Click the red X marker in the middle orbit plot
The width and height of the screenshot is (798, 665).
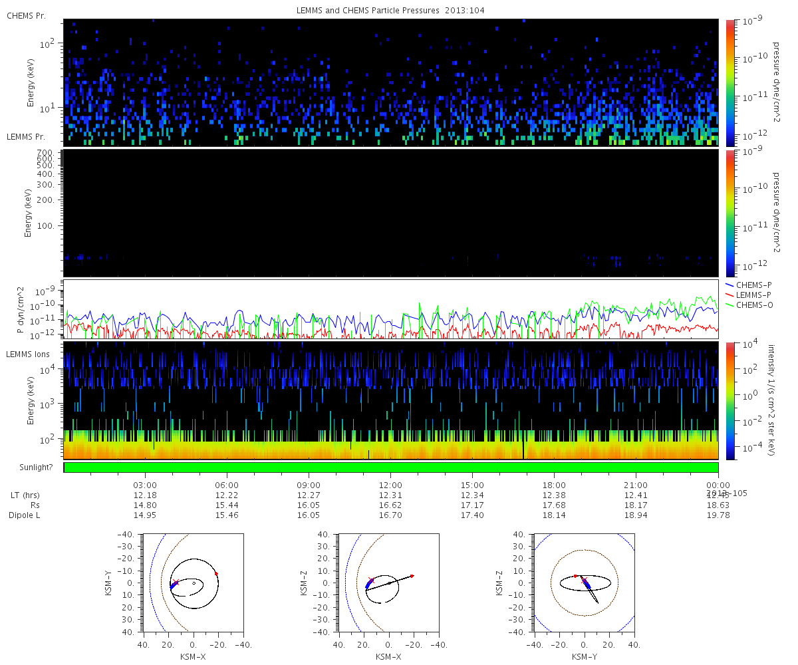coord(371,581)
